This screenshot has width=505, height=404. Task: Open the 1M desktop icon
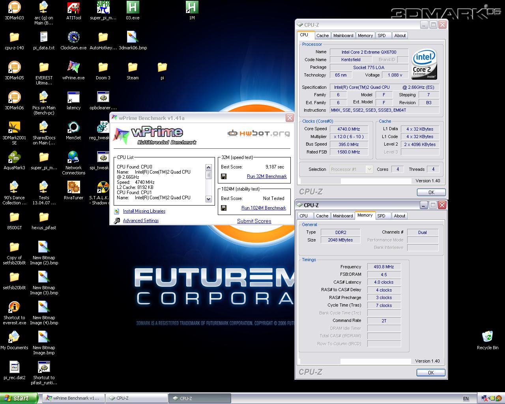pos(192,11)
